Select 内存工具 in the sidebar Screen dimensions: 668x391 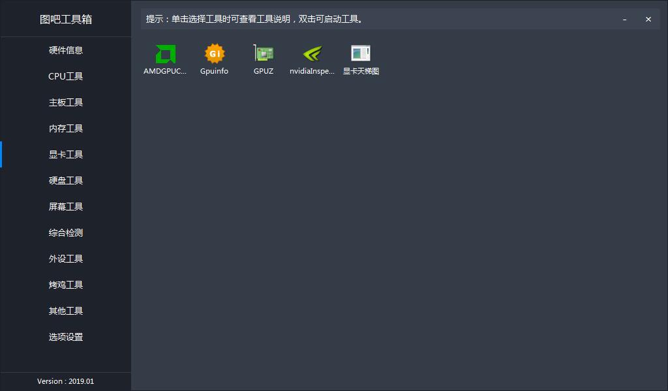point(65,128)
